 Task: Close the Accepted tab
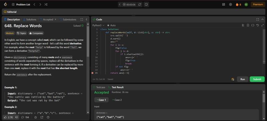(x=55, y=20)
